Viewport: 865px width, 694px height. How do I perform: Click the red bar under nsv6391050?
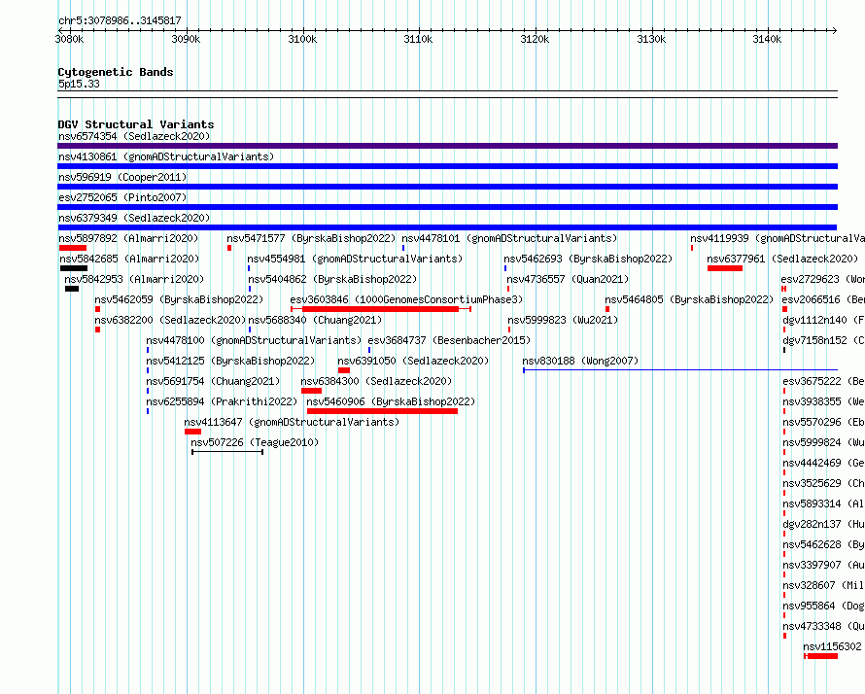tap(344, 370)
